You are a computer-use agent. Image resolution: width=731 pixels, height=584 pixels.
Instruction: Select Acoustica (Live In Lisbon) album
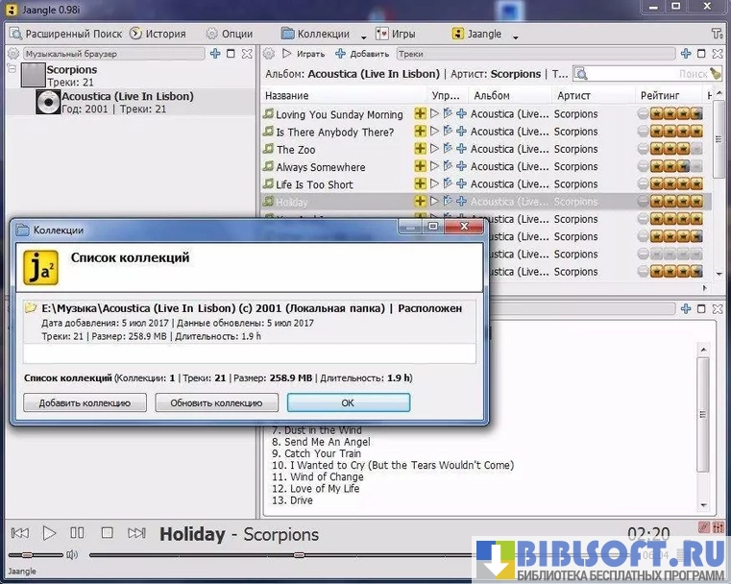127,97
